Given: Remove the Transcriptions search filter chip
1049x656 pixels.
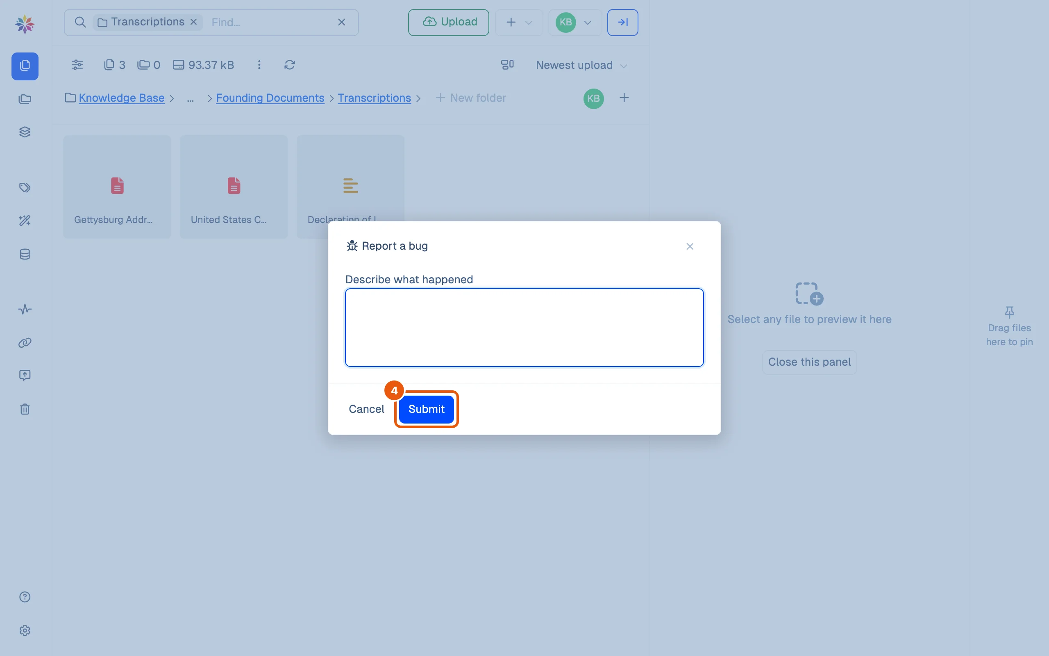Looking at the screenshot, I should 194,22.
